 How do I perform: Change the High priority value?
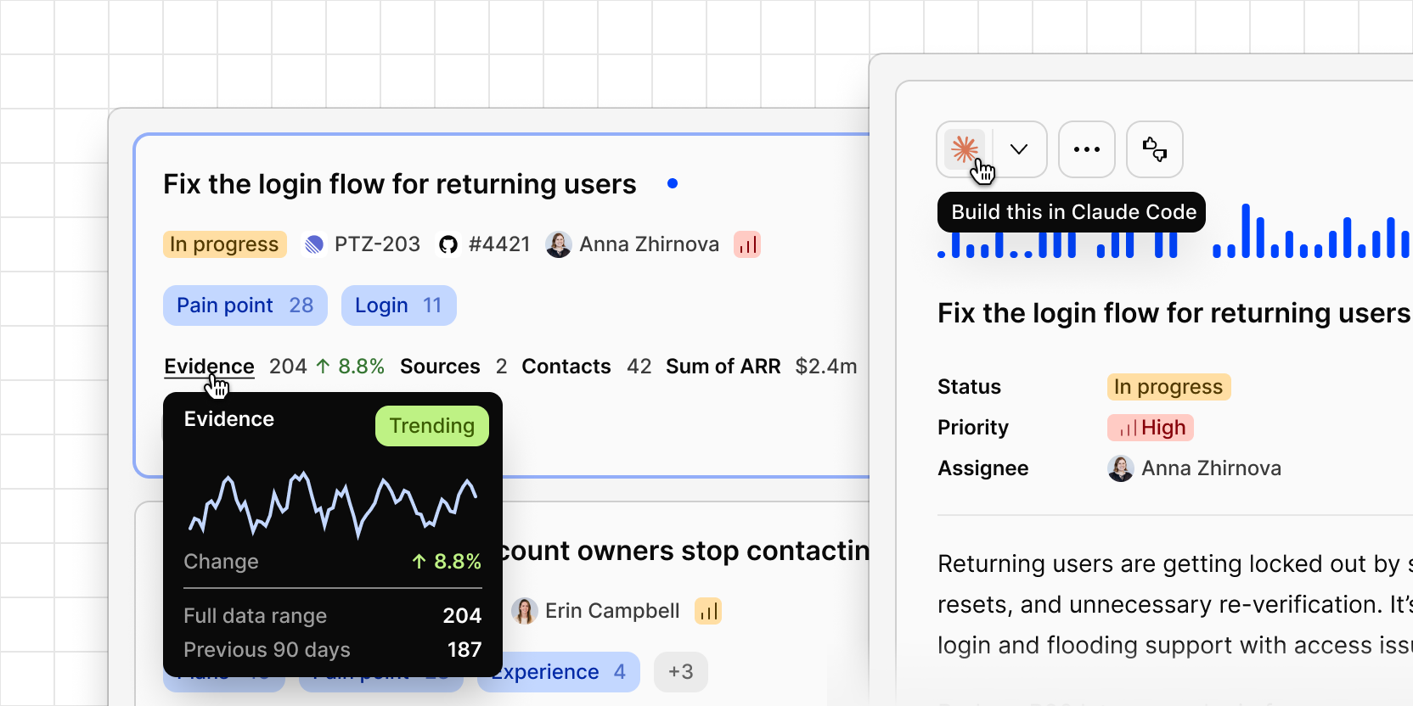tap(1151, 428)
